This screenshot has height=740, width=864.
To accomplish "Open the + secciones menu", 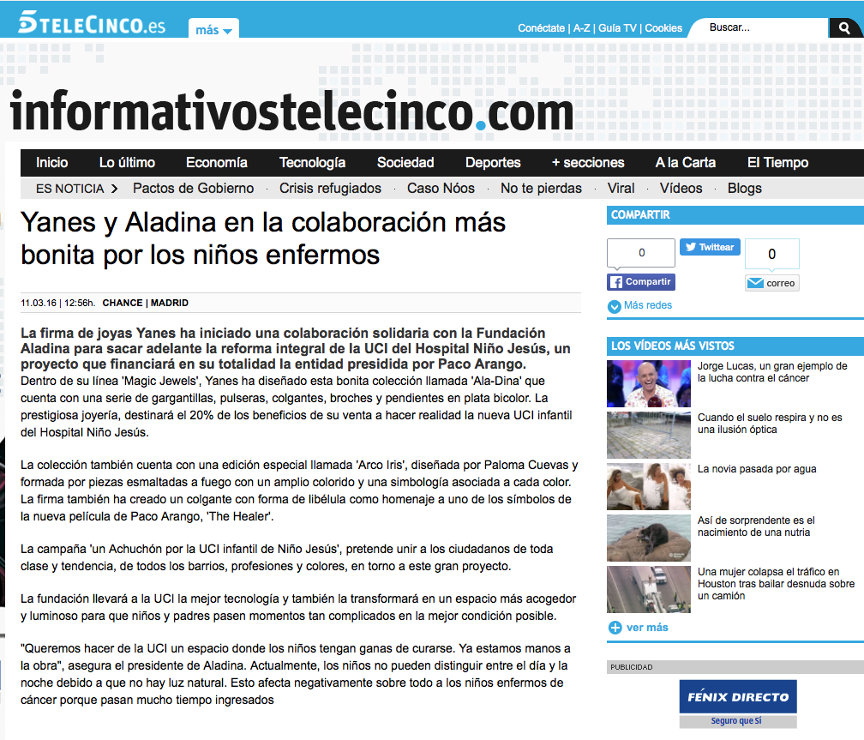I will (588, 163).
